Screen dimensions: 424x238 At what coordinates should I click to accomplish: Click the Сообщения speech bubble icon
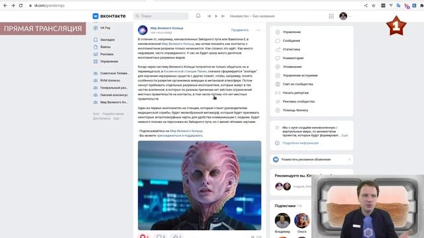click(278, 40)
